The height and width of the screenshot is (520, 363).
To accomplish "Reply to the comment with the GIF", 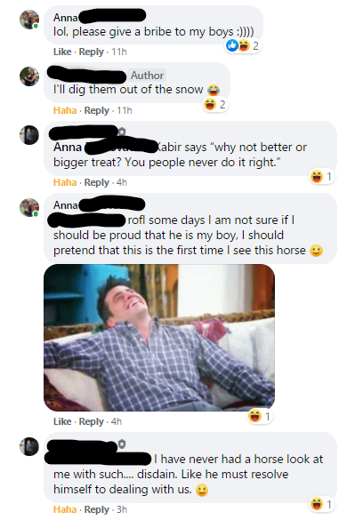I will 92,421.
